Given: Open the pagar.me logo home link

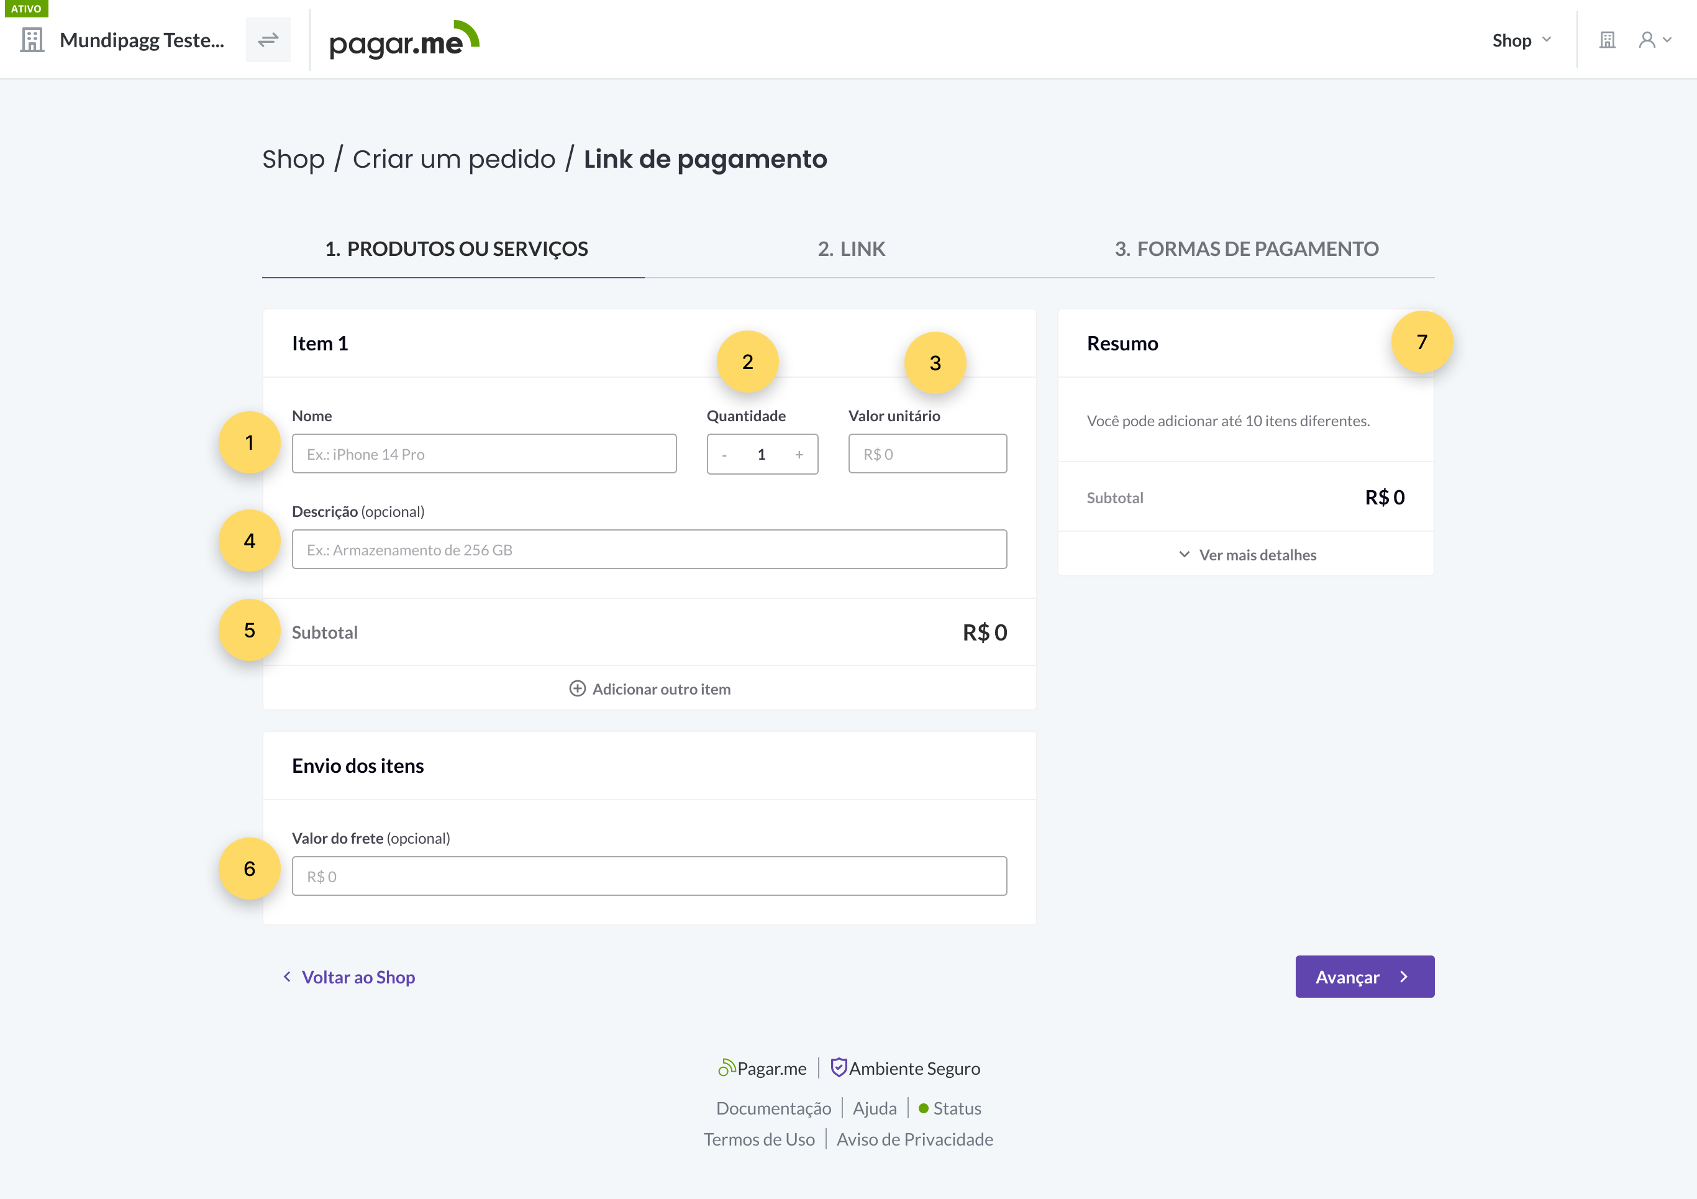Looking at the screenshot, I should pyautogui.click(x=404, y=40).
